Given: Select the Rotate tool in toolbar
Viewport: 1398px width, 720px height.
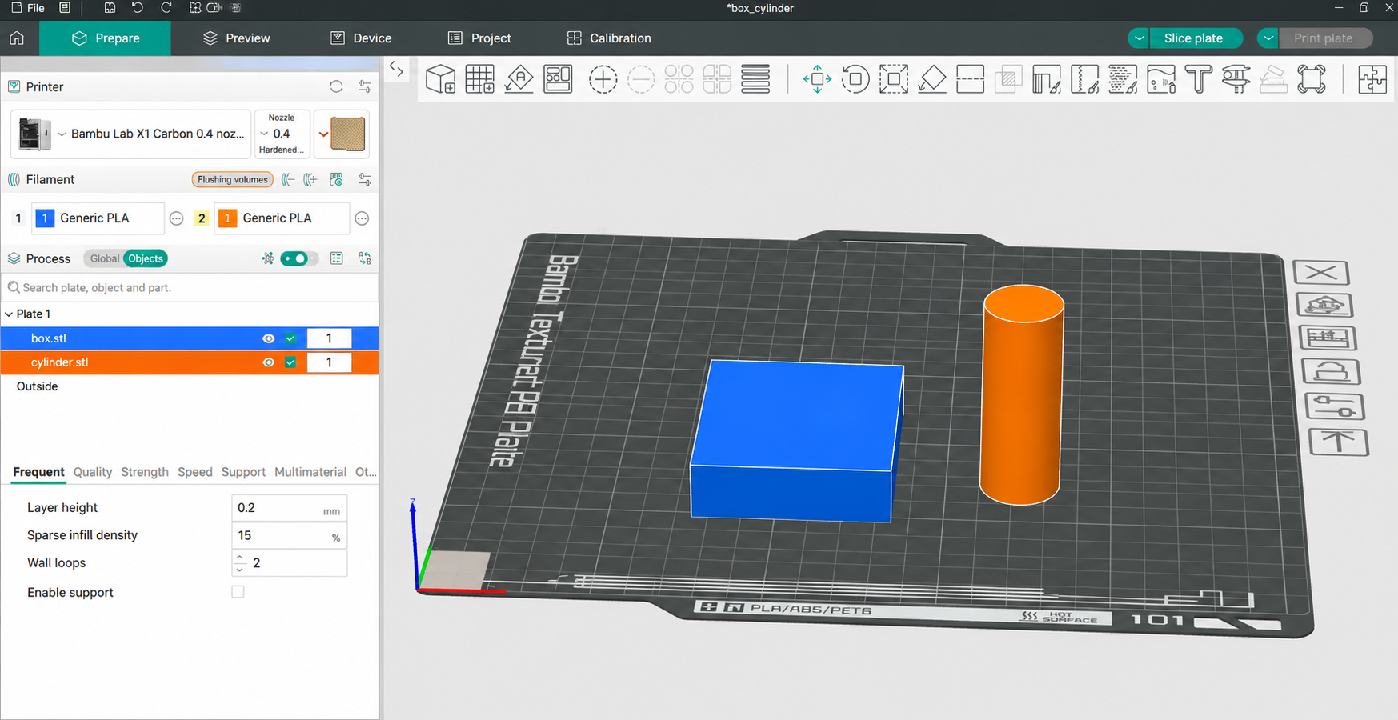Looking at the screenshot, I should (x=855, y=79).
